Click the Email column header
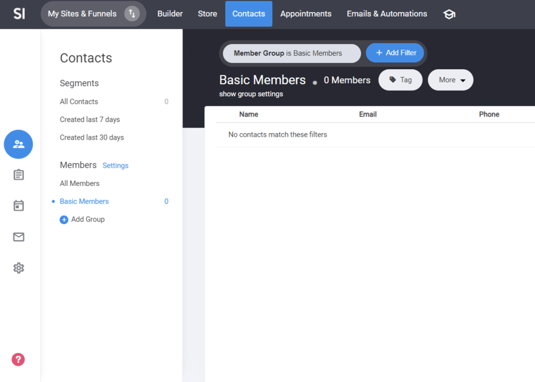 [368, 115]
